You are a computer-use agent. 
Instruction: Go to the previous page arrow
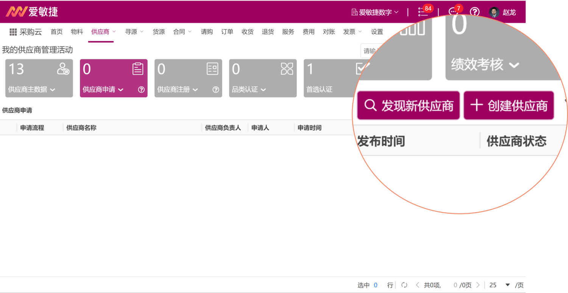(417, 285)
